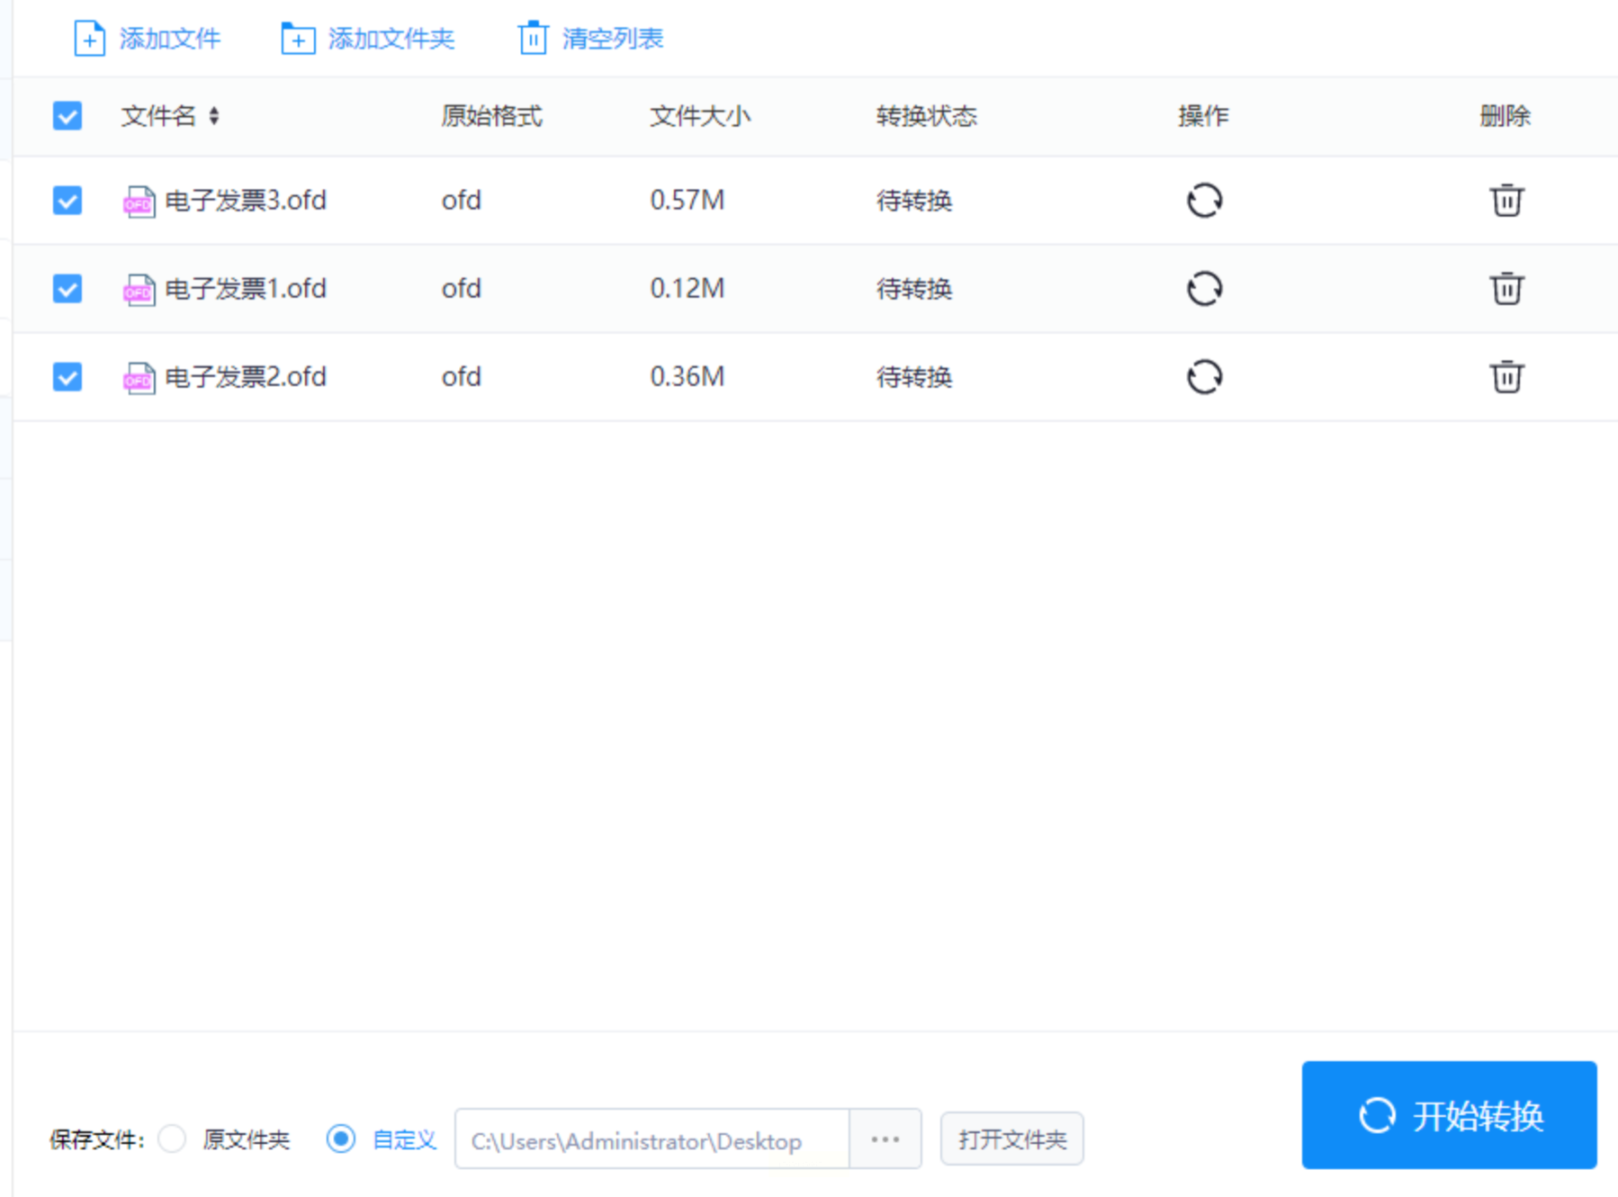
Task: Select the 自定义 radio option
Action: [x=341, y=1139]
